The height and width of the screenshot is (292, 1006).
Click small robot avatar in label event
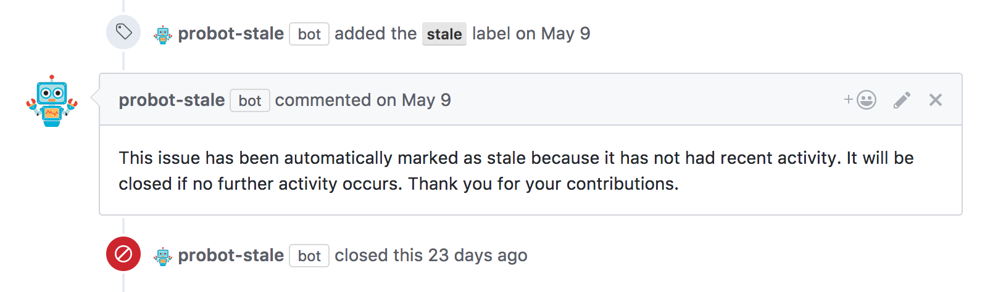[163, 34]
